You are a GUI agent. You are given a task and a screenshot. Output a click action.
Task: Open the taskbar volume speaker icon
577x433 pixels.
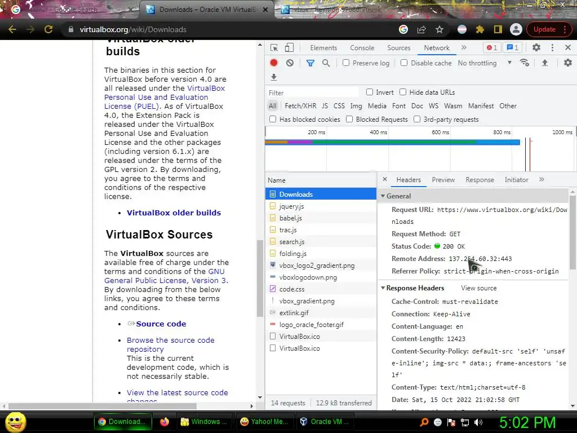pos(478,422)
